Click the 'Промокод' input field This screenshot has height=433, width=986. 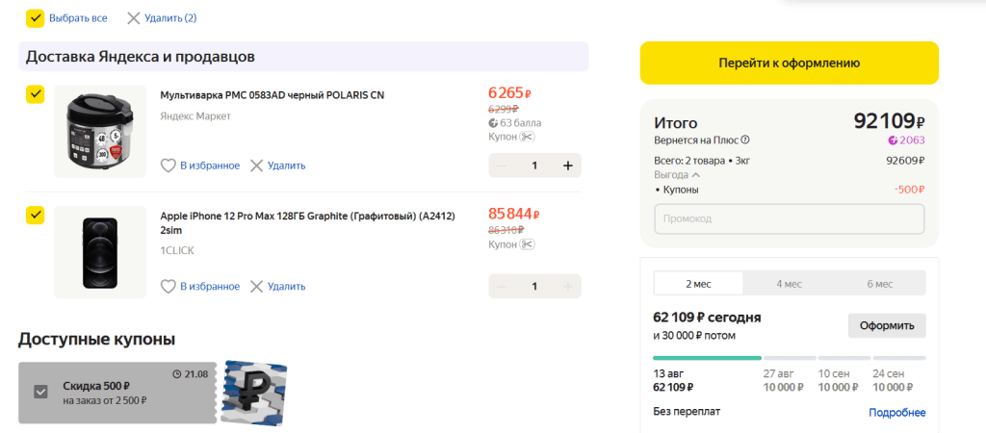[789, 218]
